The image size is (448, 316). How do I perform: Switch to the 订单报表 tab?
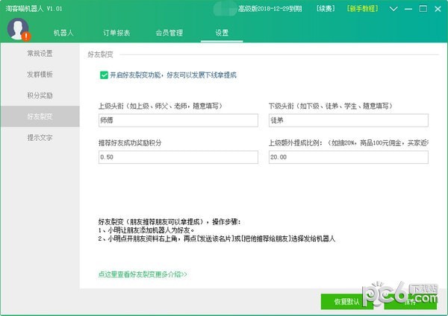116,33
